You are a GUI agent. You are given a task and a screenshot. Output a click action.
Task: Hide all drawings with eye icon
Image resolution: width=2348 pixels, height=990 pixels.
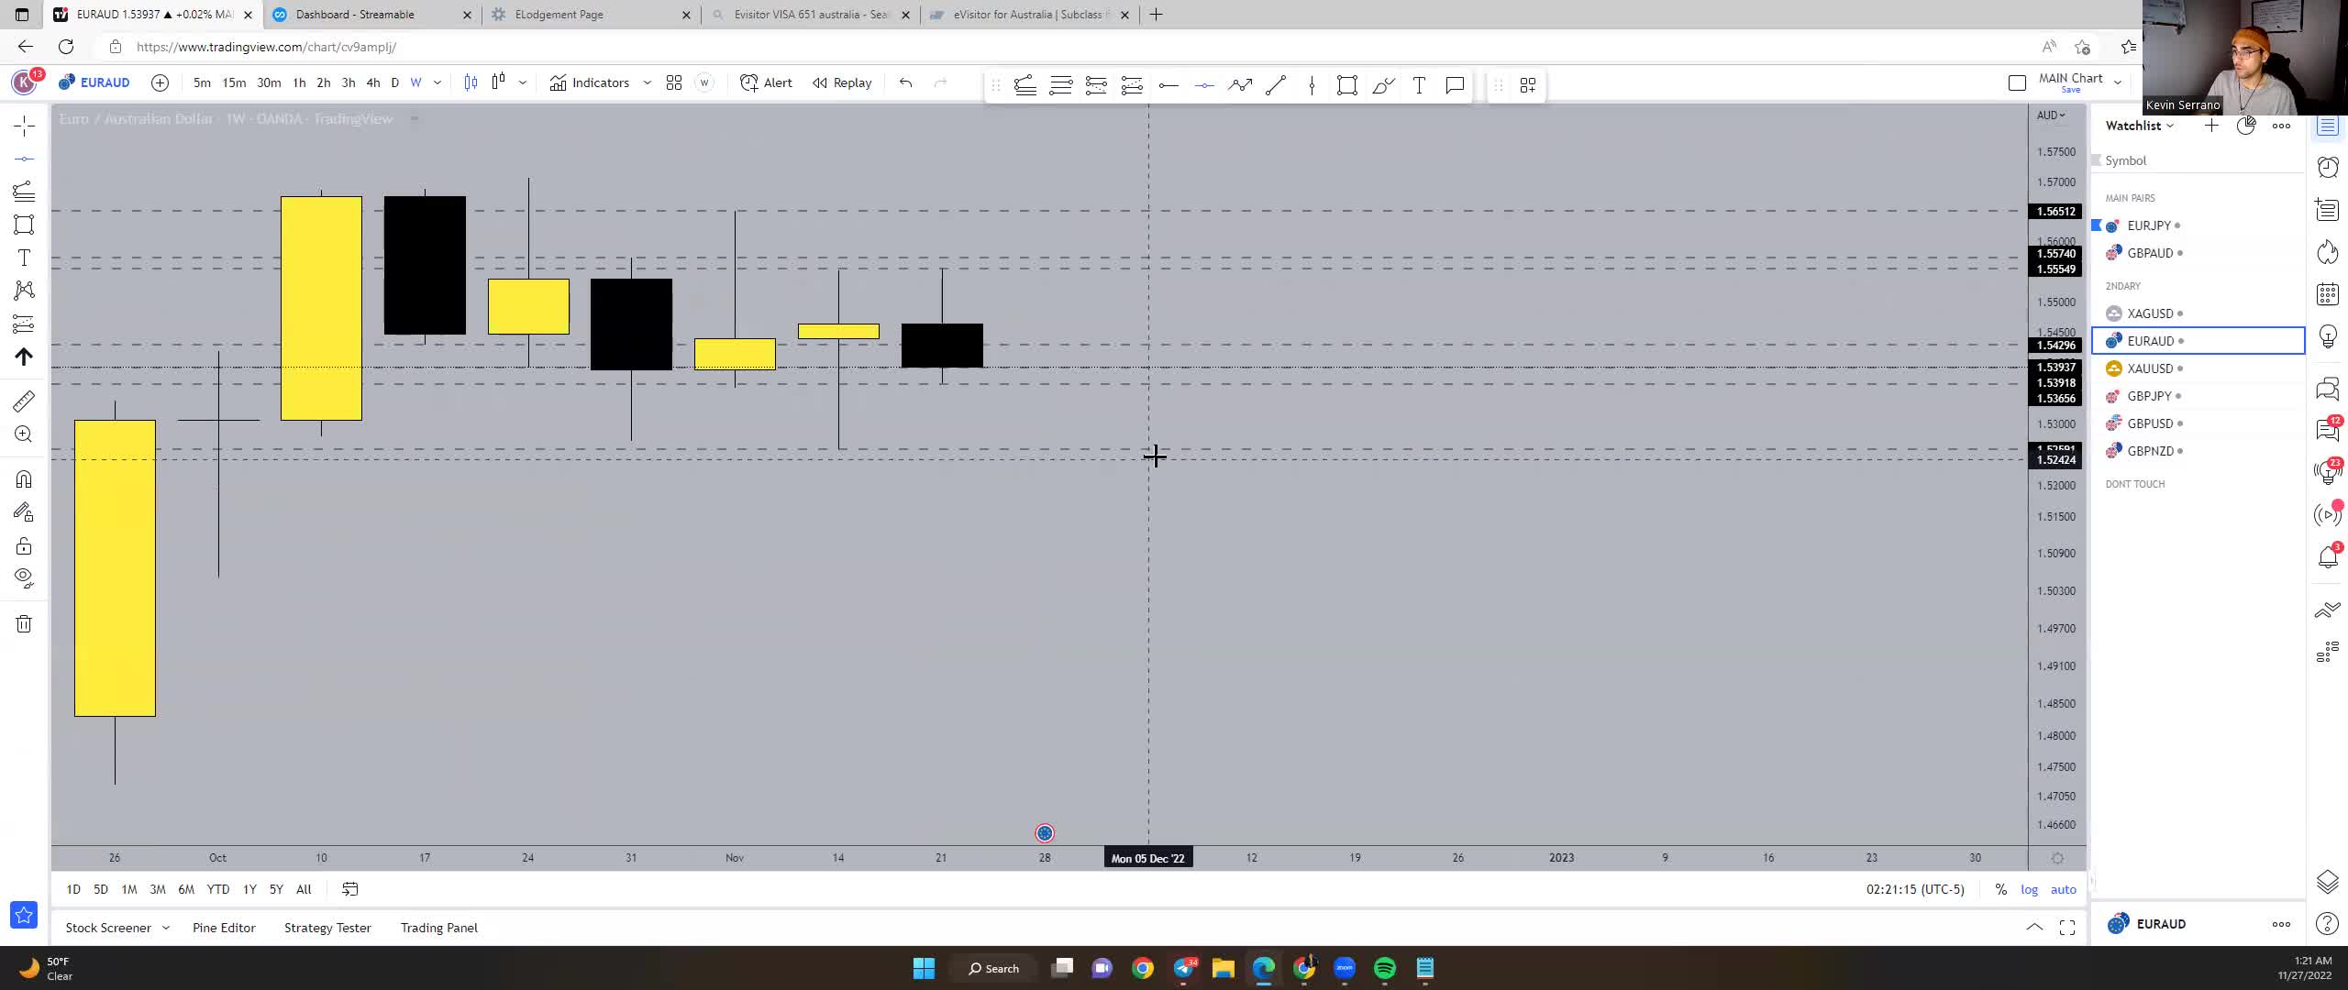24,577
